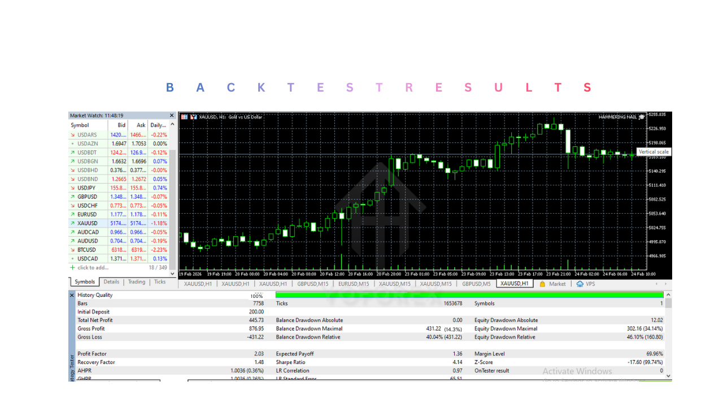Click the down arrow icon next to BTCUSD
Image resolution: width=723 pixels, height=407 pixels.
72,250
